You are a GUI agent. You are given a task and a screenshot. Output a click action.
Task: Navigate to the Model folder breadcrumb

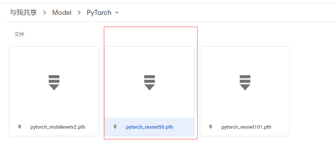tap(62, 13)
